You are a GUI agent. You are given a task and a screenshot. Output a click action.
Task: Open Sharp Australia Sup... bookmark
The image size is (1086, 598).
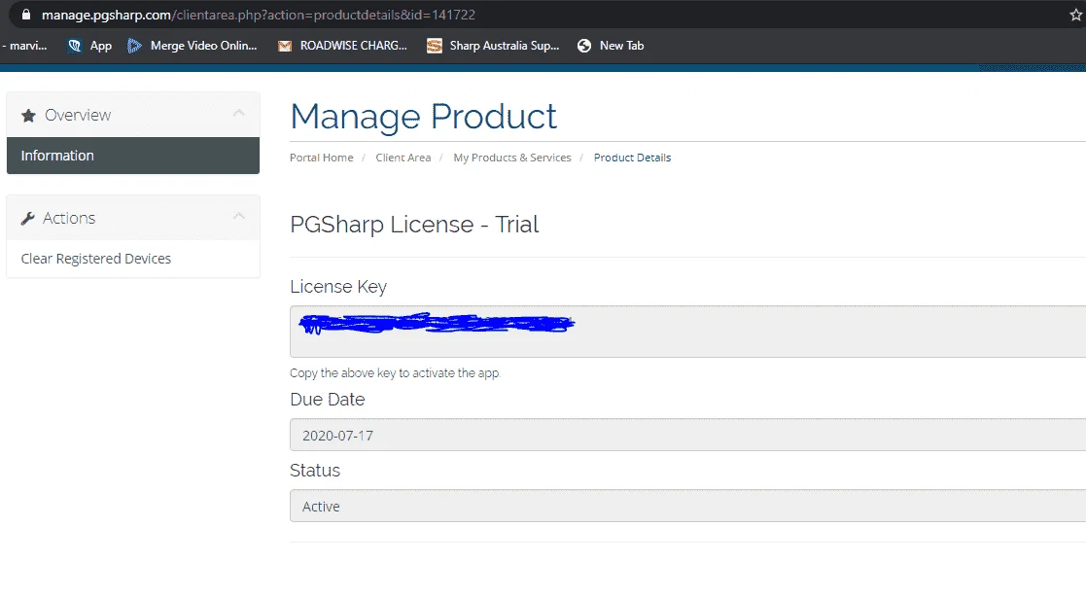point(492,46)
